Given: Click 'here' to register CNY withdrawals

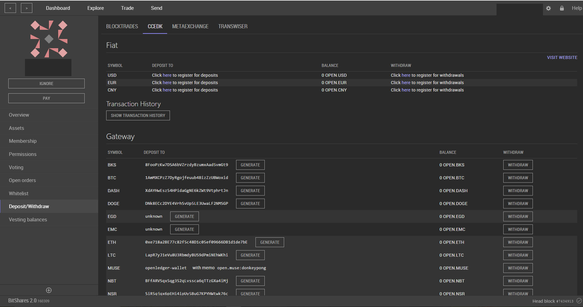Looking at the screenshot, I should pos(406,90).
